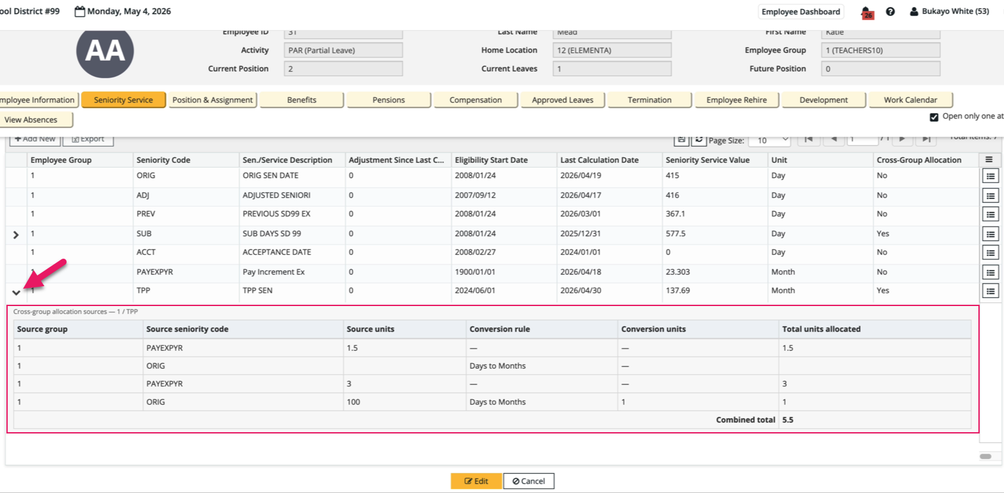Open the Bukayo White user menu
The height and width of the screenshot is (493, 1004).
pyautogui.click(x=950, y=12)
